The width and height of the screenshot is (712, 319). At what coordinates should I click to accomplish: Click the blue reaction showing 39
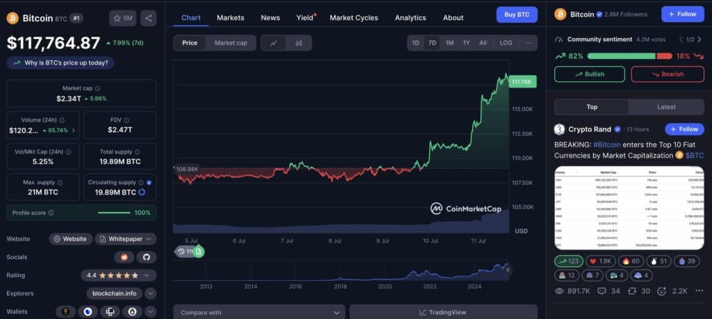685,261
